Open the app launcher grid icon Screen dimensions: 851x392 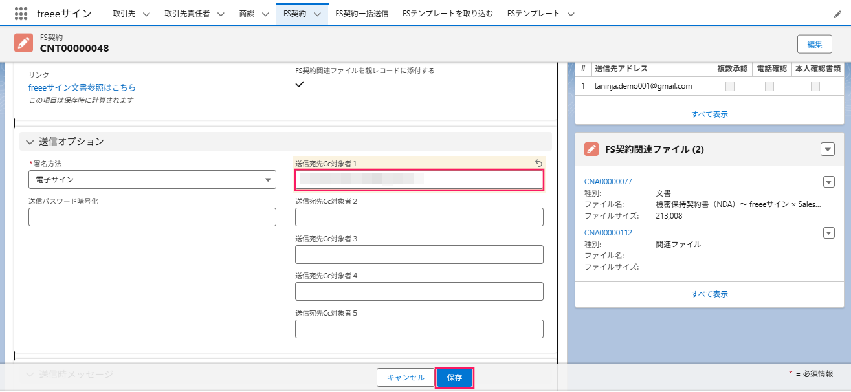tap(21, 13)
